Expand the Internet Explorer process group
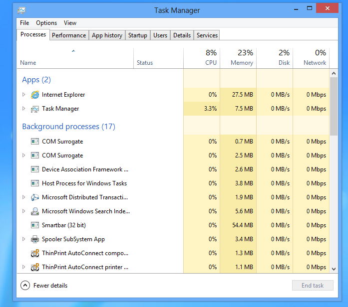This screenshot has height=307, width=348. (23, 95)
